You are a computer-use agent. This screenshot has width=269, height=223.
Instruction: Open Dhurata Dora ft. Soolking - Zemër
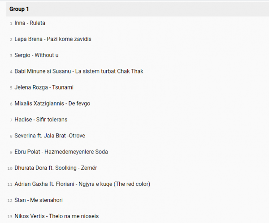[56, 168]
